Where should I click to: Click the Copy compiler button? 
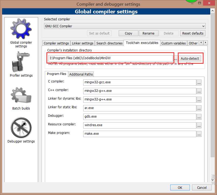[x=128, y=33]
